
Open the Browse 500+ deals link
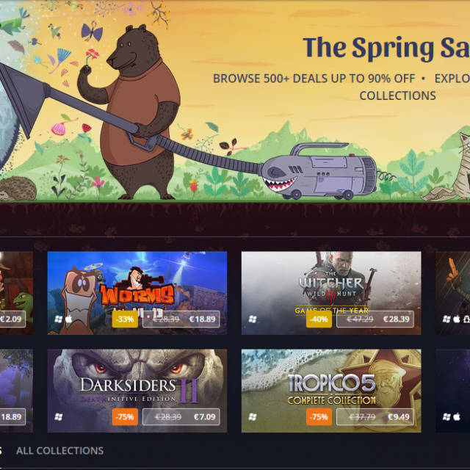314,79
